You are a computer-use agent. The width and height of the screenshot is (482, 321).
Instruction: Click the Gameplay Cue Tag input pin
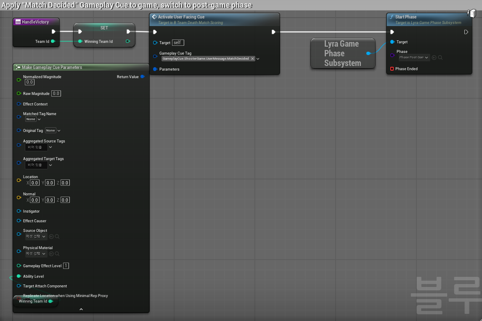(155, 56)
